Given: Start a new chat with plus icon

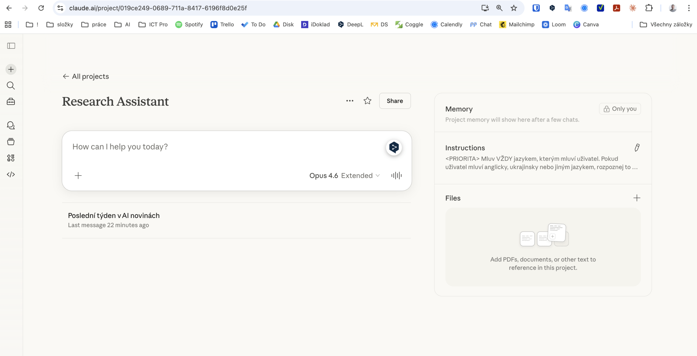Looking at the screenshot, I should pos(11,69).
